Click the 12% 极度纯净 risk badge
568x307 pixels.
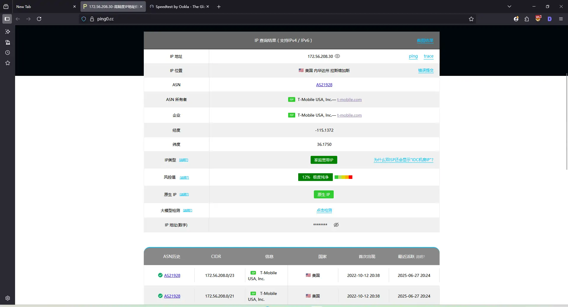[x=315, y=177]
